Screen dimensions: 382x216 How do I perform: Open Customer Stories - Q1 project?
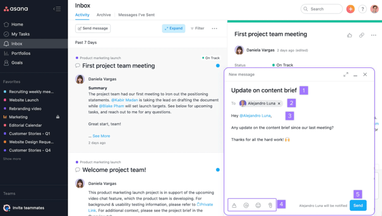point(29,134)
